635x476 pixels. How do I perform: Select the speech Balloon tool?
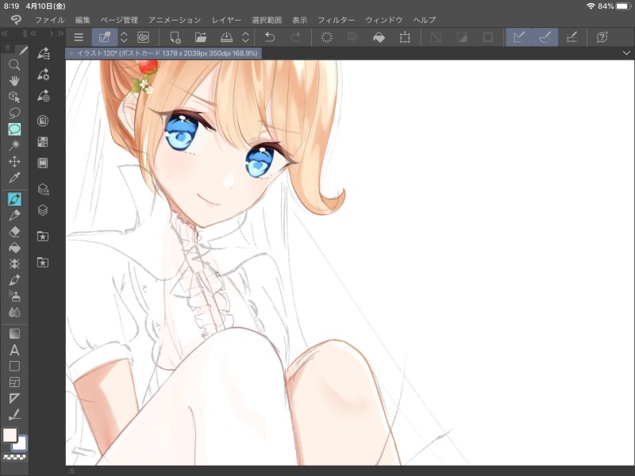click(x=14, y=129)
